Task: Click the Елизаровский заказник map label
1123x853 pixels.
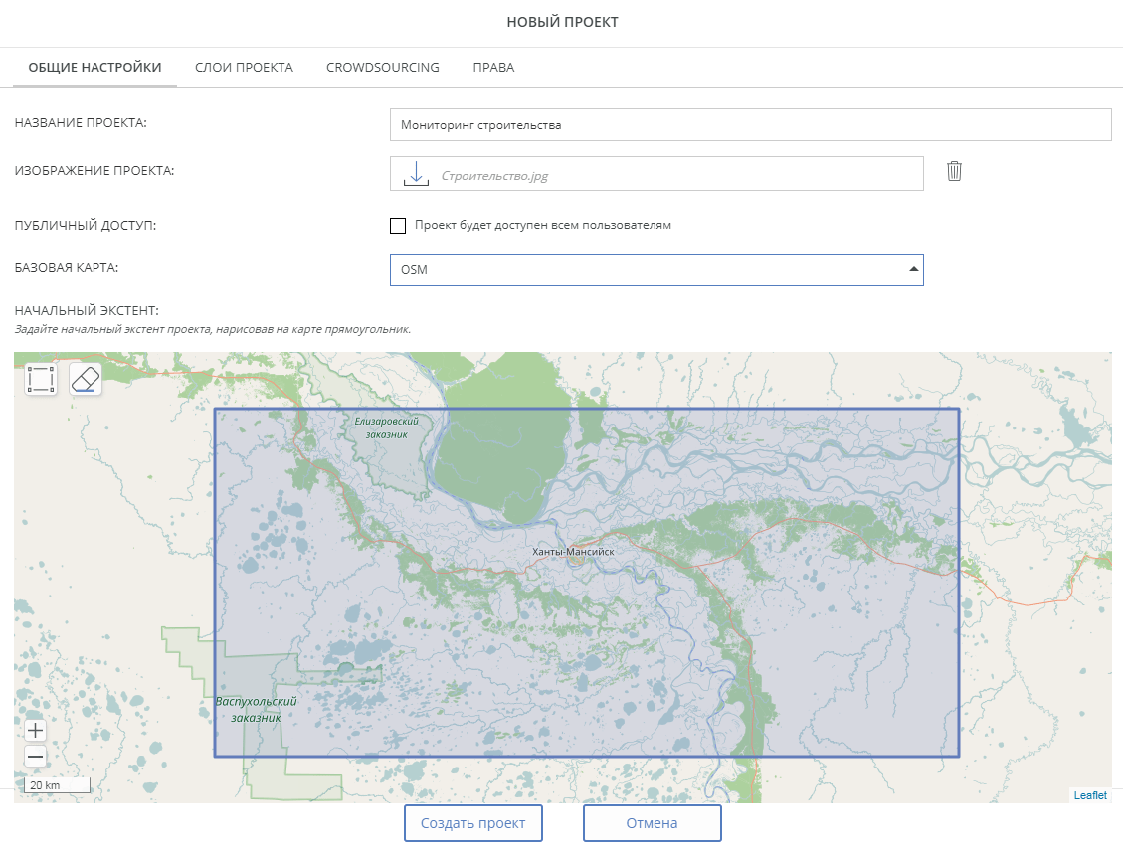Action: 386,427
